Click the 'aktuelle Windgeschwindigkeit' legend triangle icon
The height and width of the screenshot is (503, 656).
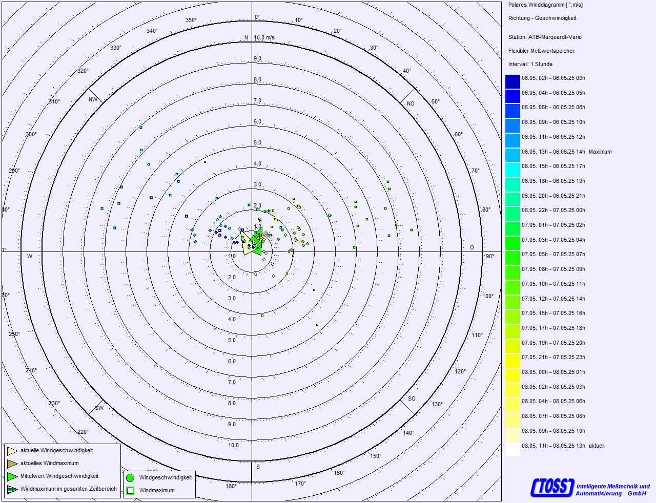coord(12,451)
